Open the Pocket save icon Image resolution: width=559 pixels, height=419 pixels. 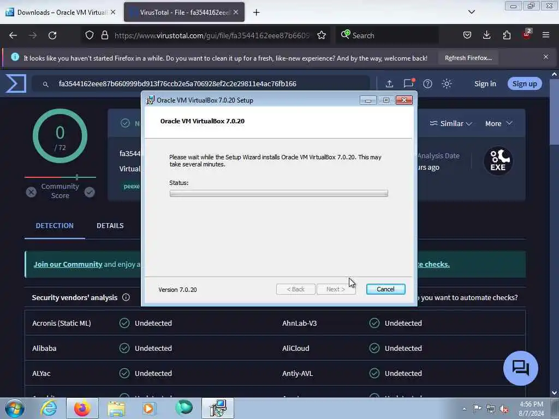467,35
